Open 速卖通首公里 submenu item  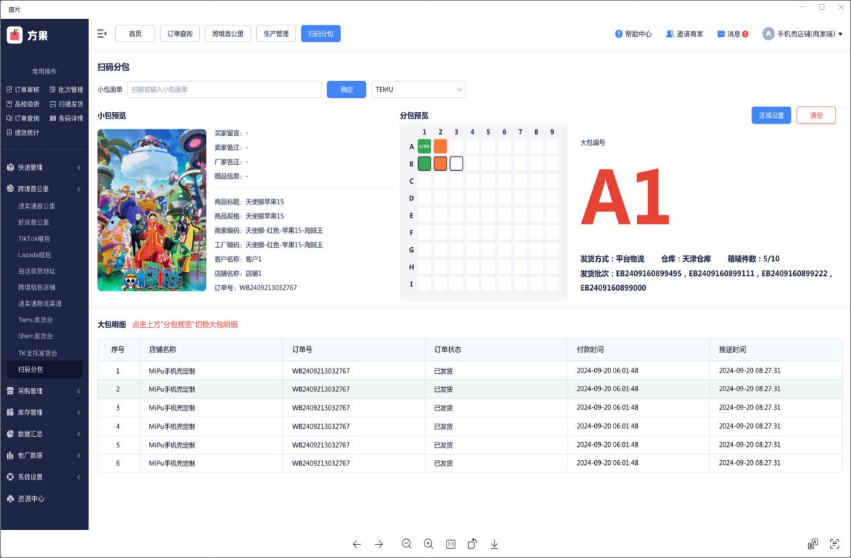(x=37, y=206)
